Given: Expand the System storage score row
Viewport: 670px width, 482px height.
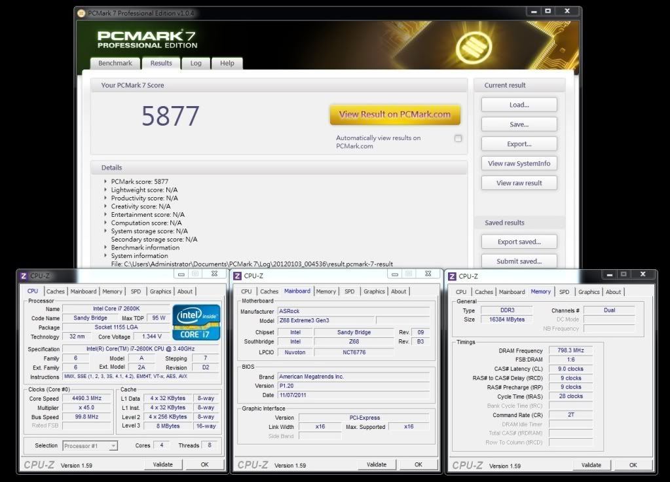Looking at the screenshot, I should 105,231.
